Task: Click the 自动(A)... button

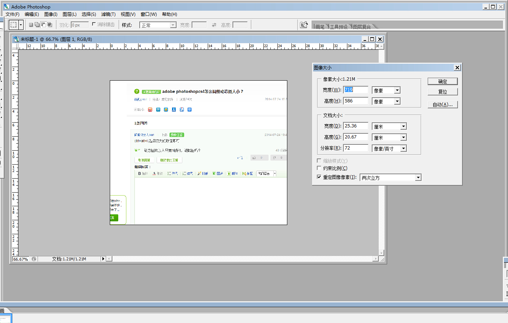Action: coord(443,105)
